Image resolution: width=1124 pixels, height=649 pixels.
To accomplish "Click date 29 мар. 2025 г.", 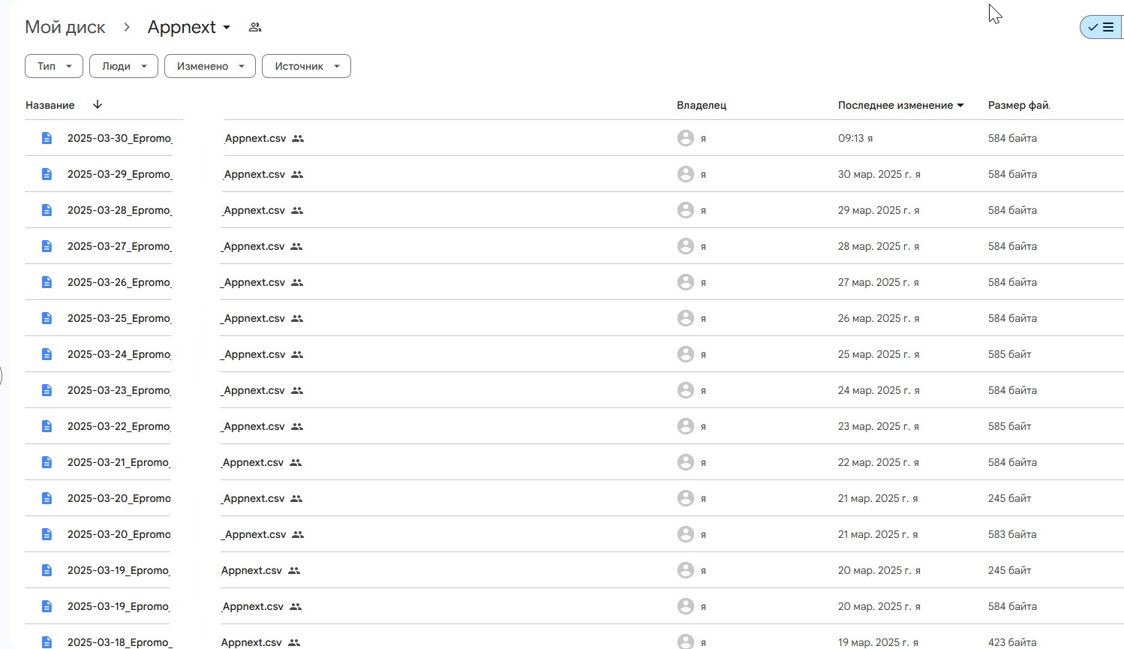I will point(874,210).
